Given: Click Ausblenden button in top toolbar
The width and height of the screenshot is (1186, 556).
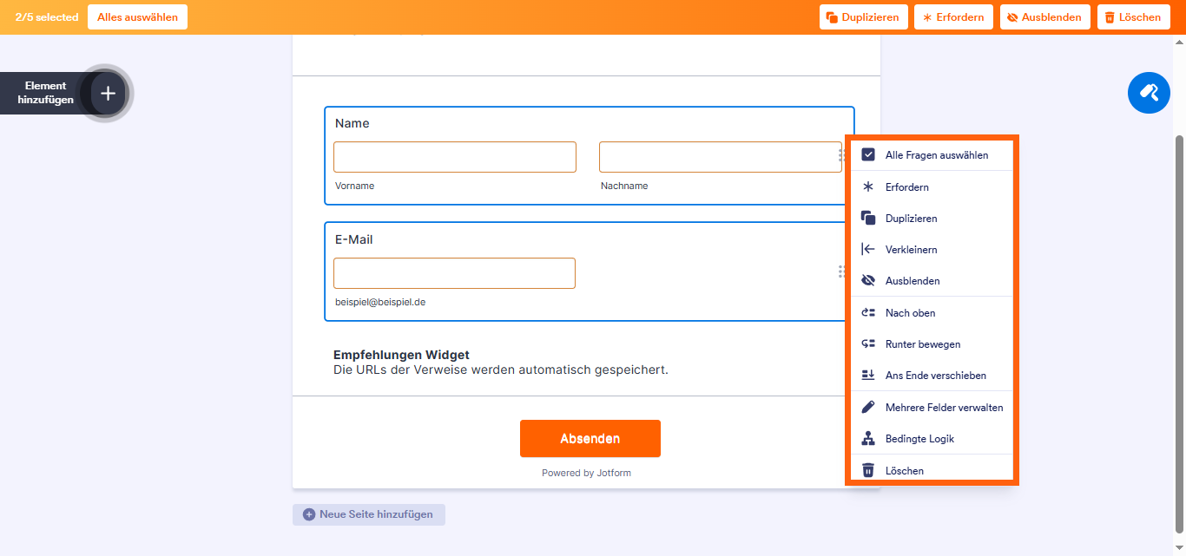Looking at the screenshot, I should pyautogui.click(x=1044, y=17).
